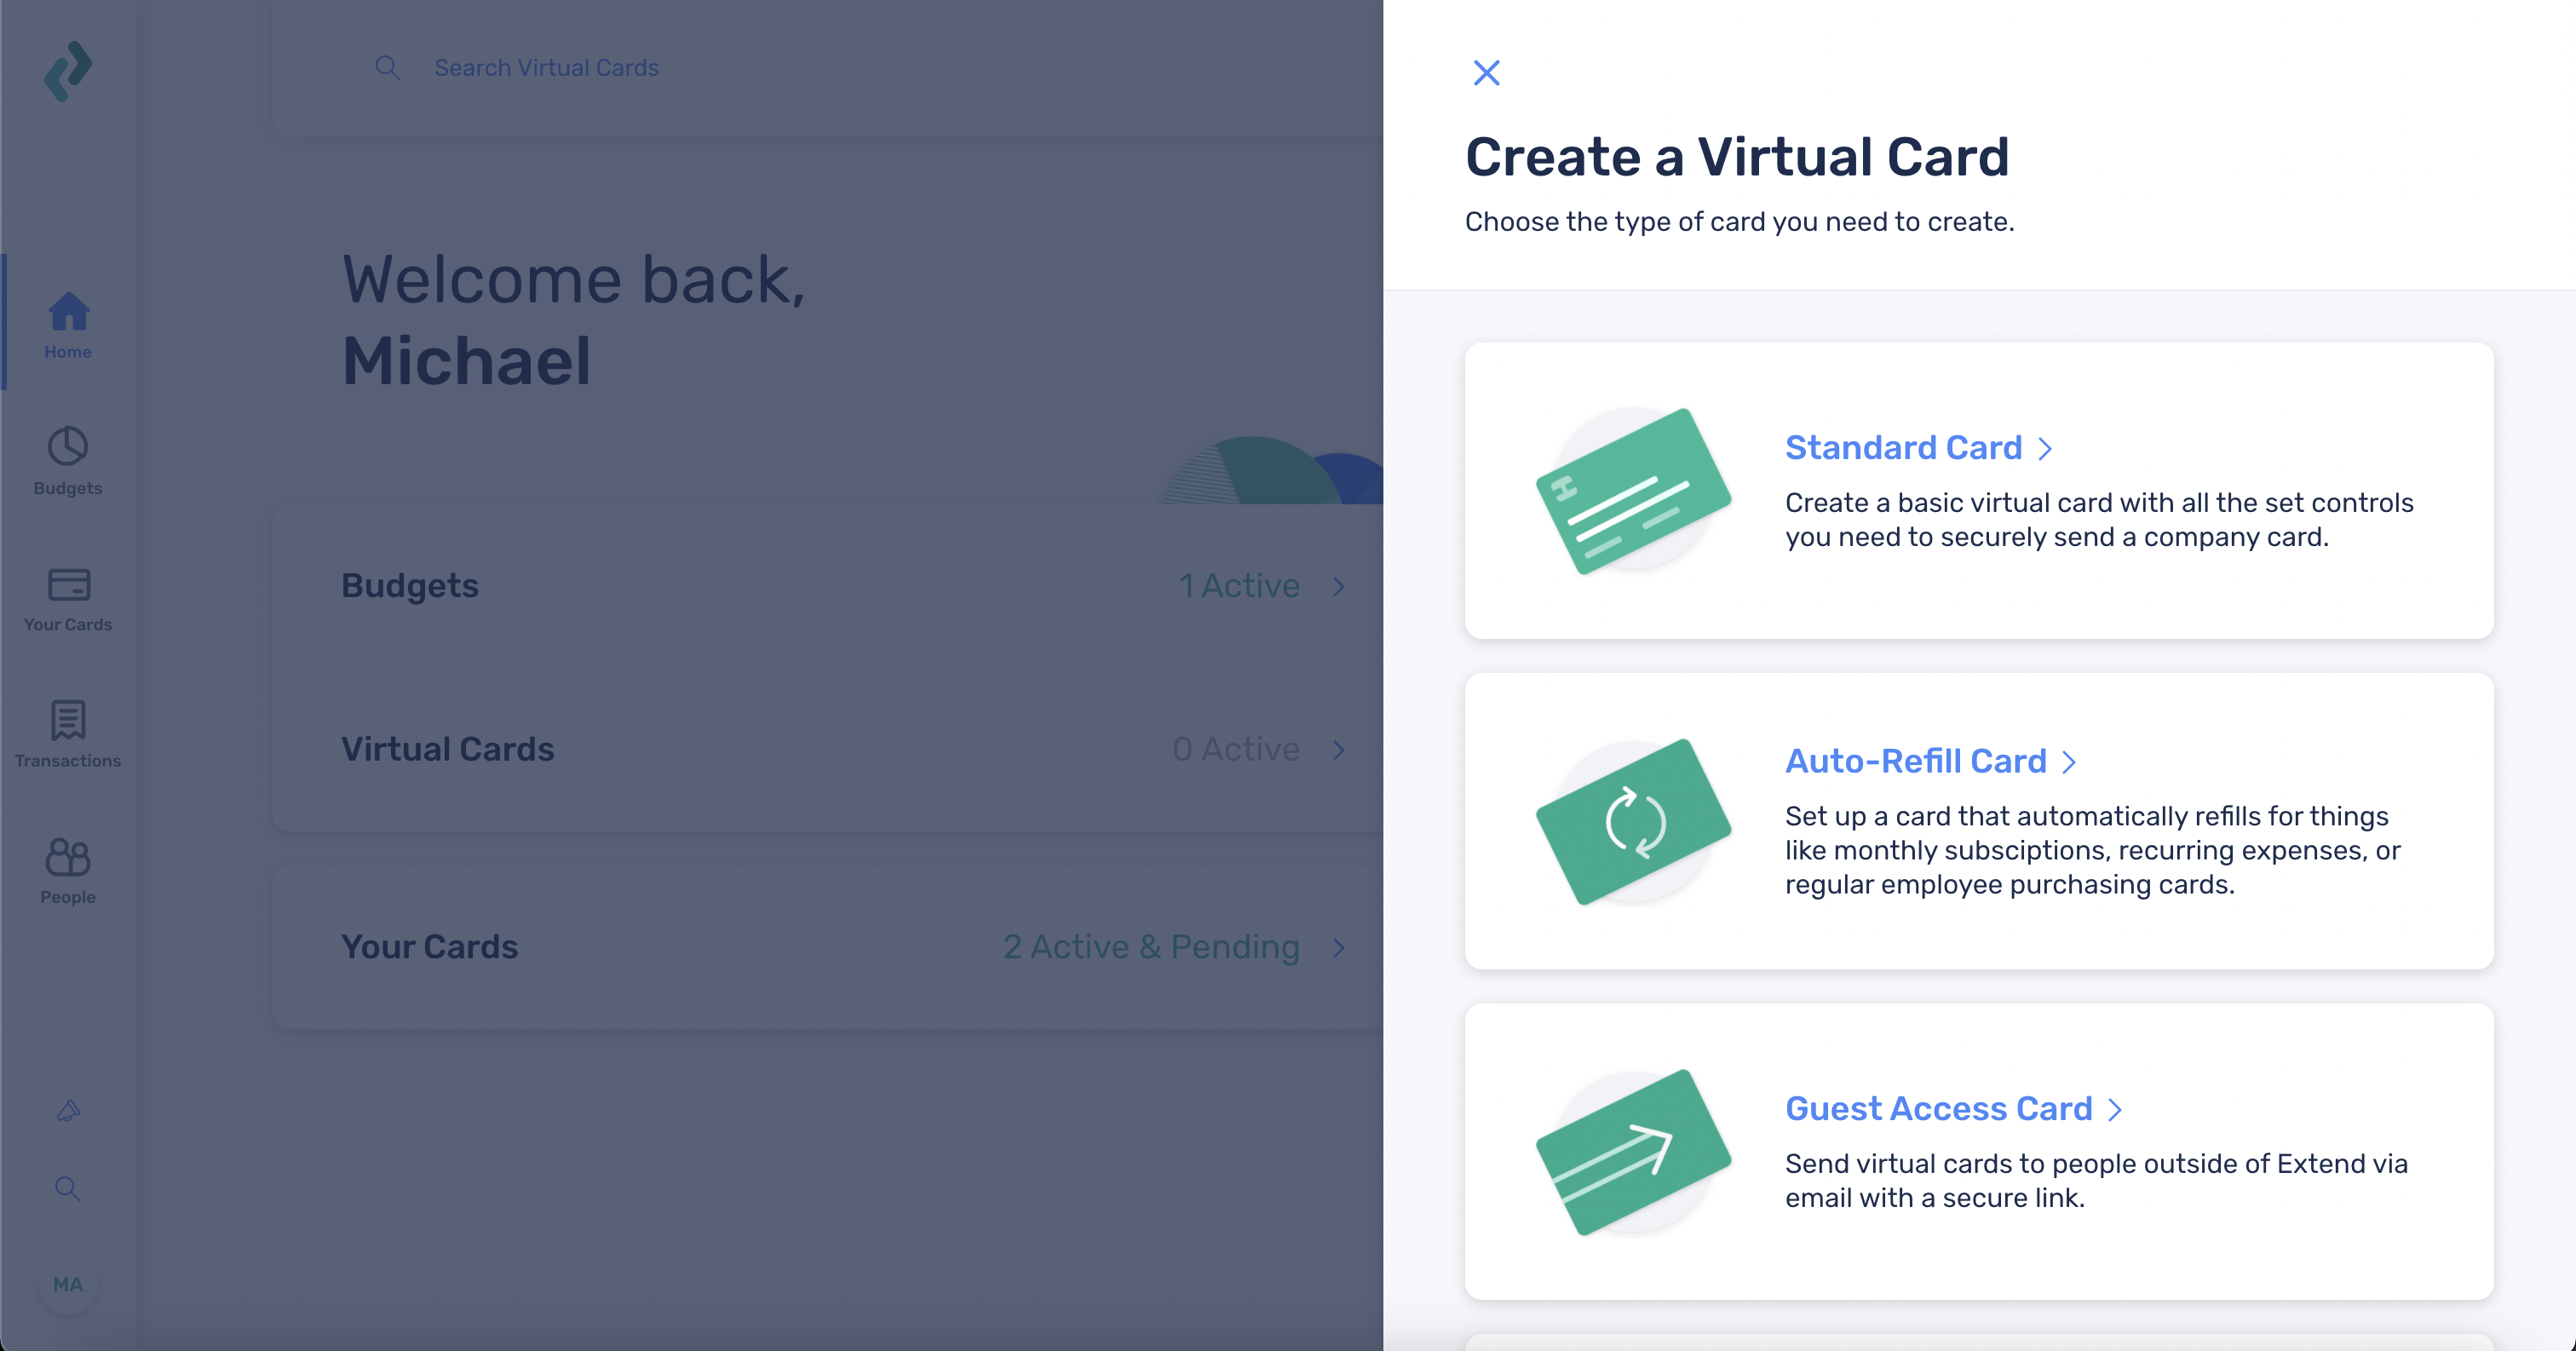Click chevron next to Auto-Refill Card
This screenshot has width=2576, height=1351.
(2069, 762)
